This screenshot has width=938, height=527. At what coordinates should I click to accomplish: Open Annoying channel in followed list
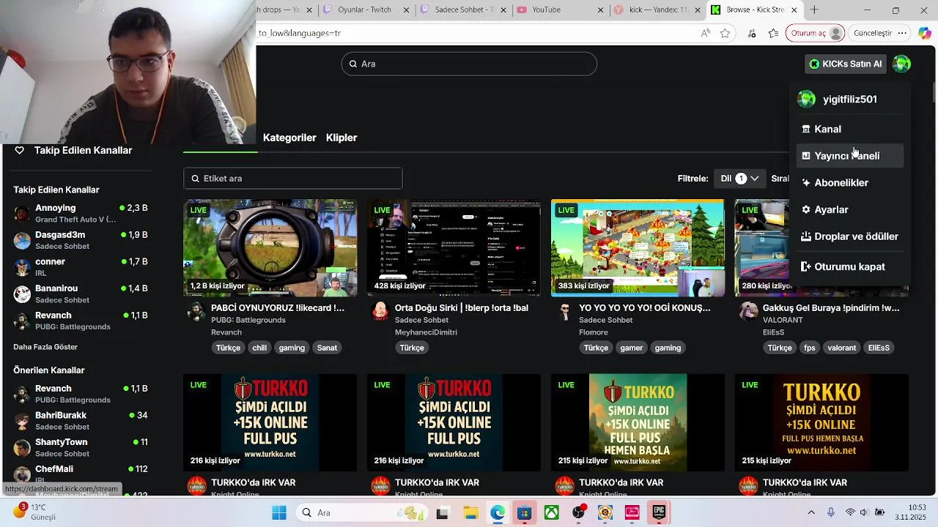[81, 213]
